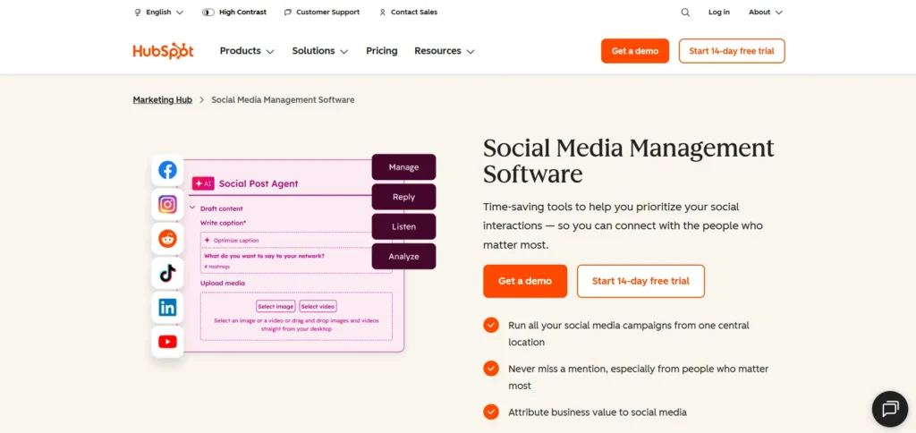Click the LinkedIn icon tile
Screen dimensions: 916x433
click(x=167, y=308)
